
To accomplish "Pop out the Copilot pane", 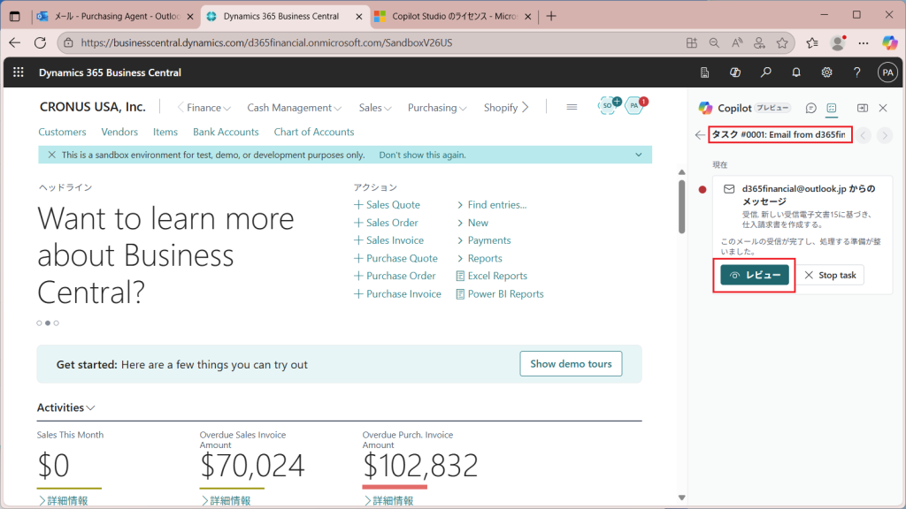I will pyautogui.click(x=862, y=108).
